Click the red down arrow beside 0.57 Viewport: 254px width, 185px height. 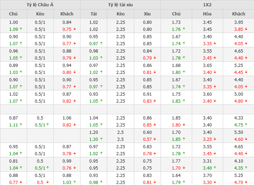click(x=154, y=139)
